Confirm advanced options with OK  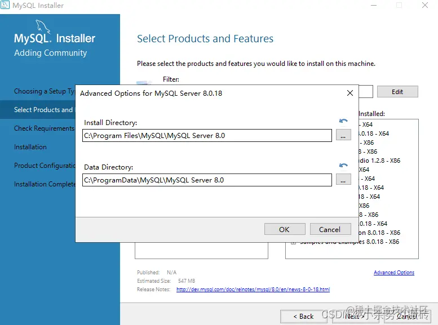(x=285, y=229)
